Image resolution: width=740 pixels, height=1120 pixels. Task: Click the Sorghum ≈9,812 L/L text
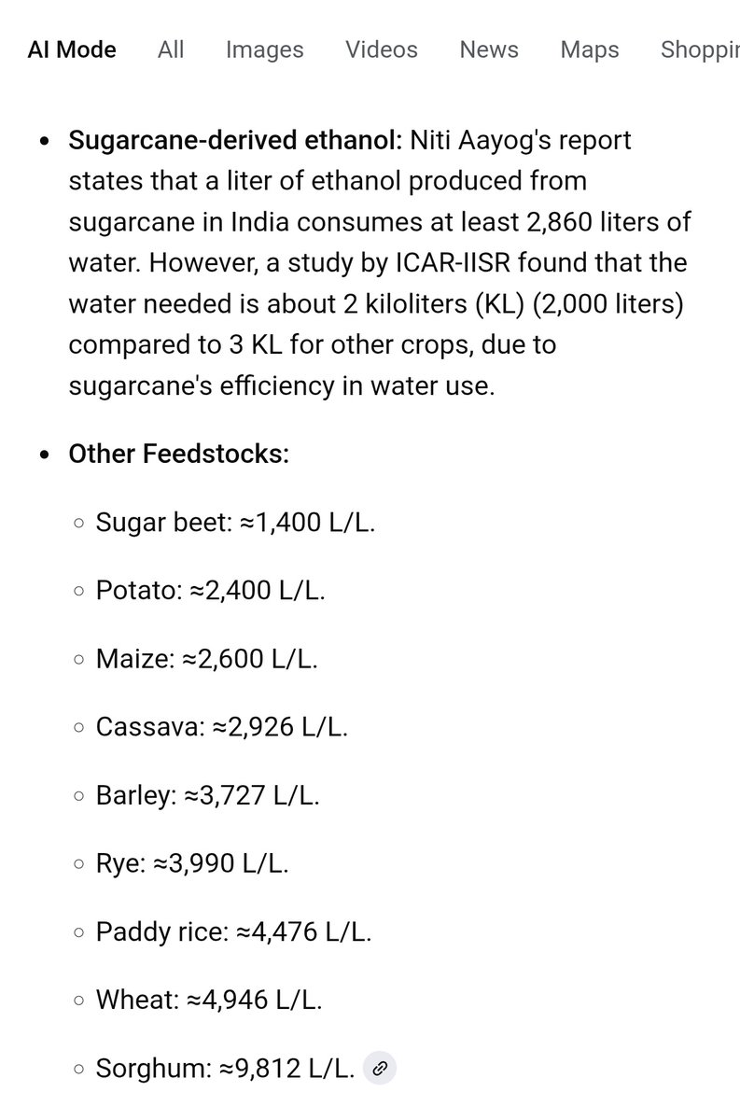click(226, 1069)
